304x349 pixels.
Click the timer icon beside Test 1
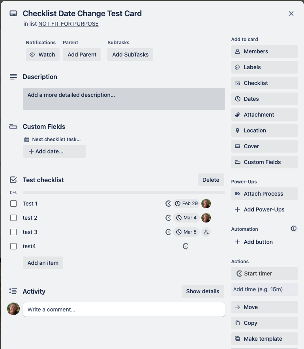pyautogui.click(x=168, y=204)
